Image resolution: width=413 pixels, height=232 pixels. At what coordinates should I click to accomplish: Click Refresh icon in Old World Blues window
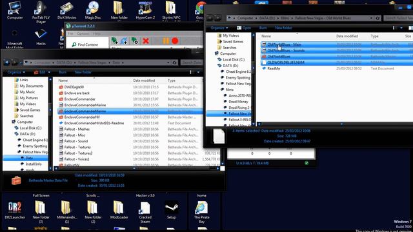tap(378, 18)
